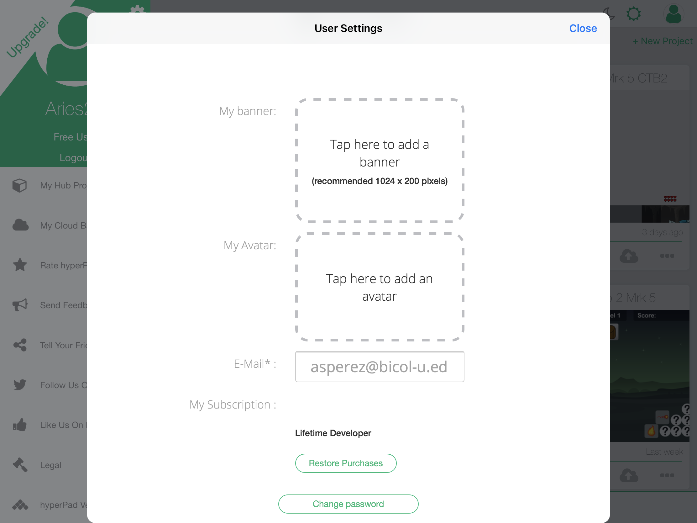Click the Rate hyperPad star icon
The width and height of the screenshot is (697, 523).
click(x=20, y=265)
